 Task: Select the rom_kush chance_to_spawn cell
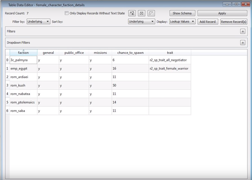tap(130, 85)
